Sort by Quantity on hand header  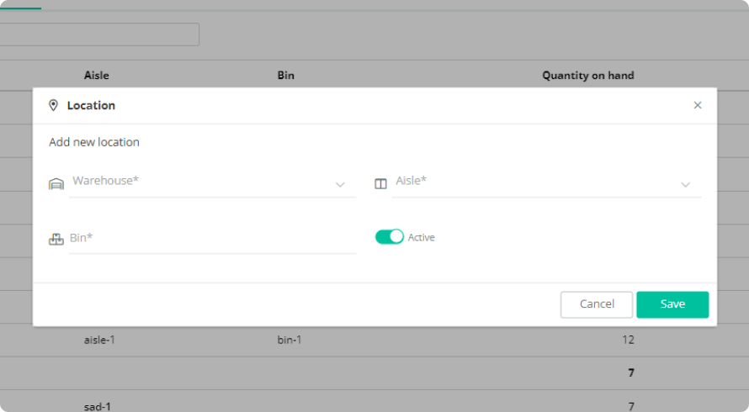(x=587, y=76)
